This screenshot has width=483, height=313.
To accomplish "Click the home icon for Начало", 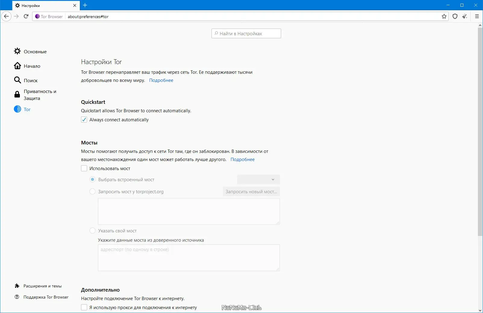I will (x=17, y=66).
